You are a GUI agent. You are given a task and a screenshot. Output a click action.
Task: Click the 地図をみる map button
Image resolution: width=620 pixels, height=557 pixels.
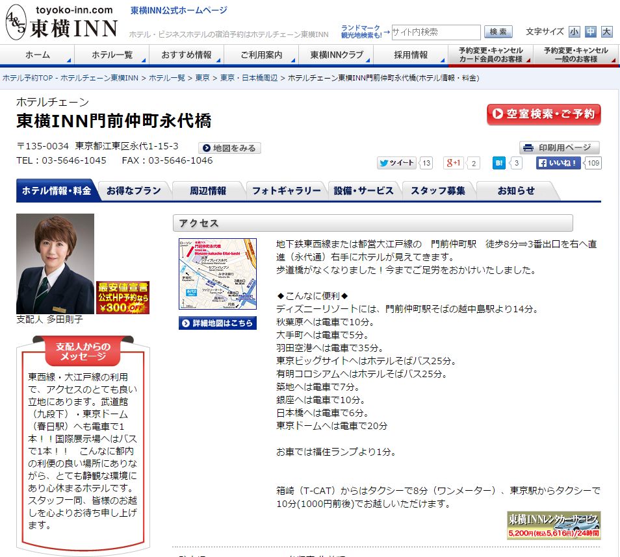tap(229, 148)
